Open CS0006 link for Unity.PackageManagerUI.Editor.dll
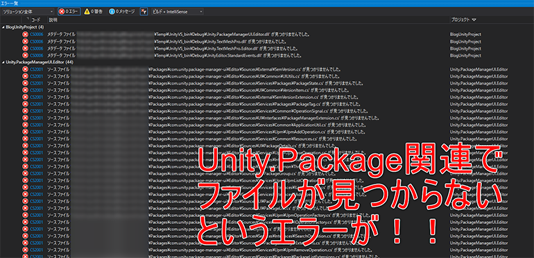The width and height of the screenshot is (534, 258). coord(37,35)
